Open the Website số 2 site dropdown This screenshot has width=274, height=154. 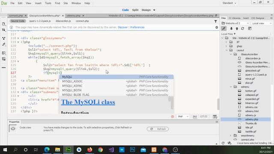[x=235, y=23]
